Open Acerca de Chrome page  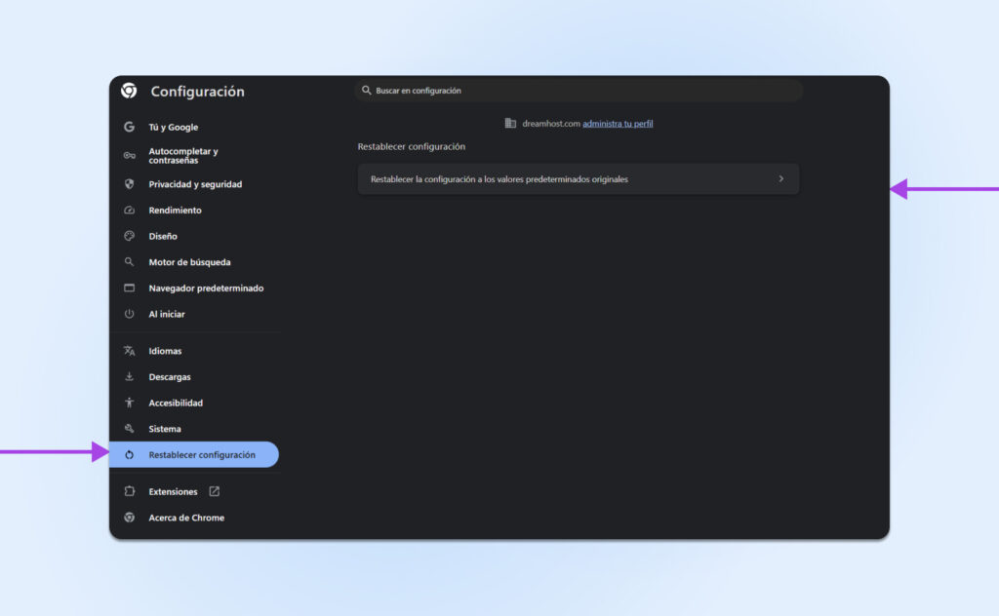(186, 518)
